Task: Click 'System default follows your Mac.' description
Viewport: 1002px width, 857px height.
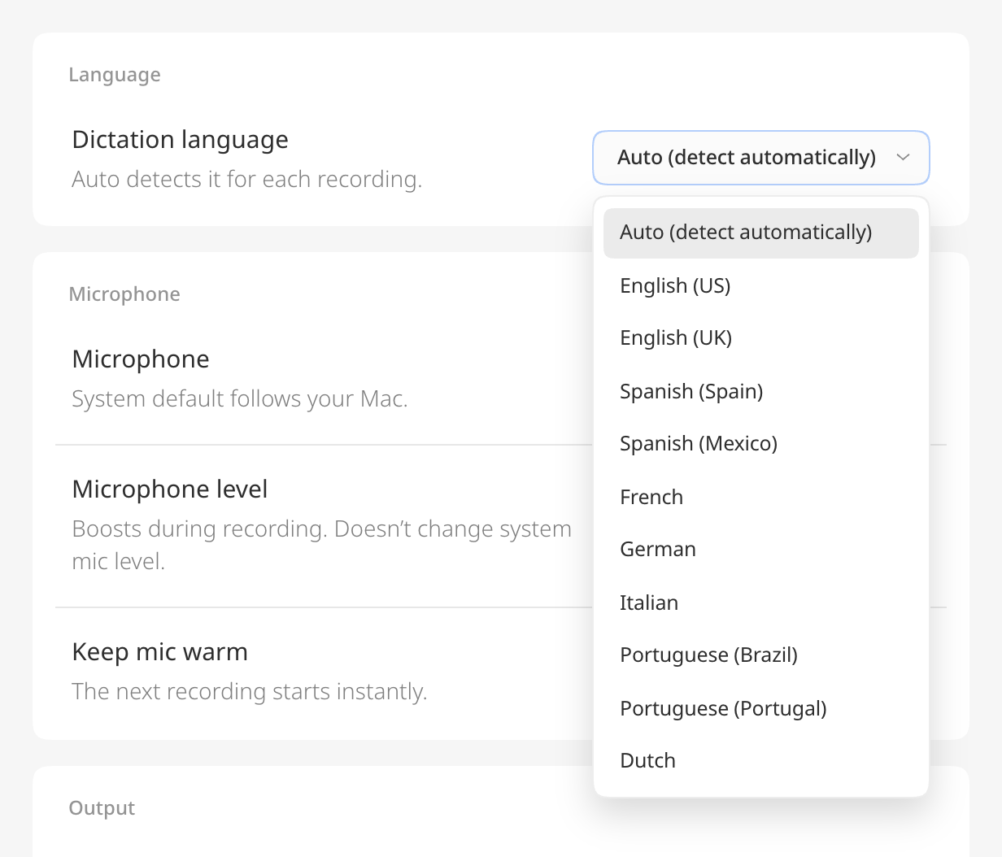Action: coord(240,399)
